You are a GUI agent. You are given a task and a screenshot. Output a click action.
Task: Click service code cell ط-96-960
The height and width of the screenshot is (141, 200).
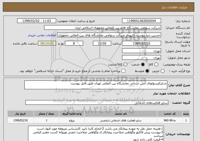click(170, 120)
